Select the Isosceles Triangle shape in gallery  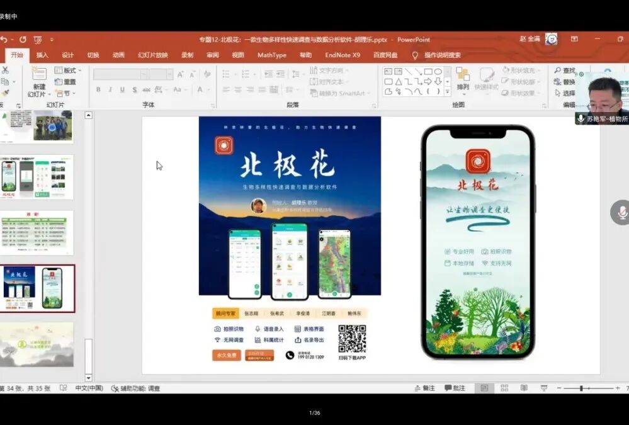399,81
